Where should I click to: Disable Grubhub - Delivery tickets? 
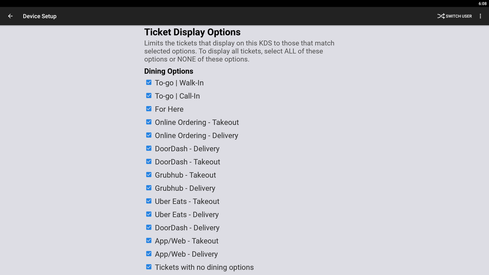(x=149, y=188)
